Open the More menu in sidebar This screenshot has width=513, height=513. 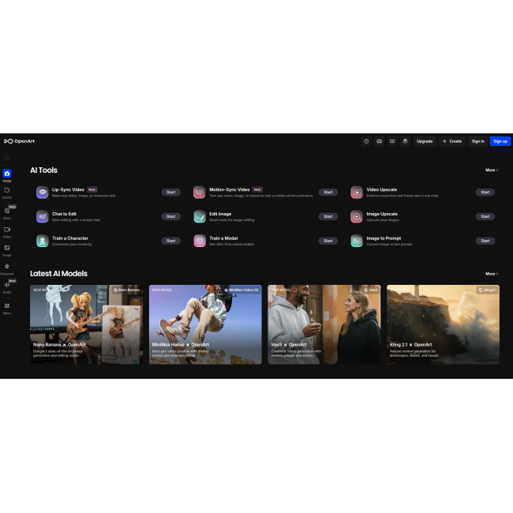click(7, 307)
